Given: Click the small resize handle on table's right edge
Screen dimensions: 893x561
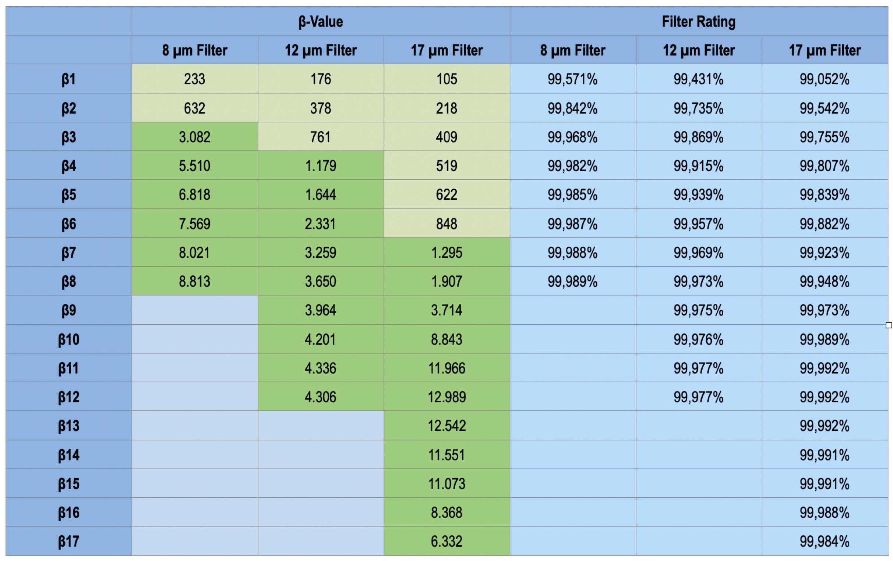Looking at the screenshot, I should click(889, 325).
